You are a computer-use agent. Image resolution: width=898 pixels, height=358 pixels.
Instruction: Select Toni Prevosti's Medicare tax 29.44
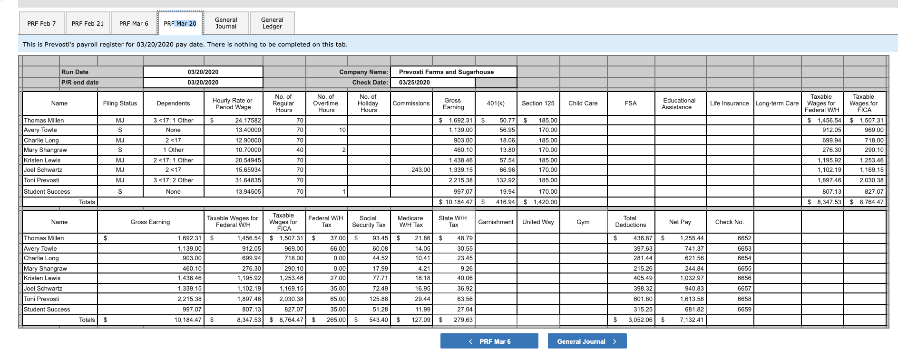[411, 299]
